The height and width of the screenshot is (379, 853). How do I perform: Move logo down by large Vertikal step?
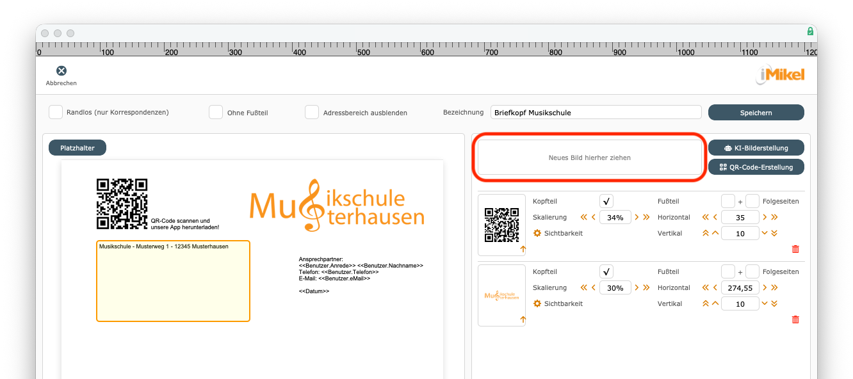774,303
